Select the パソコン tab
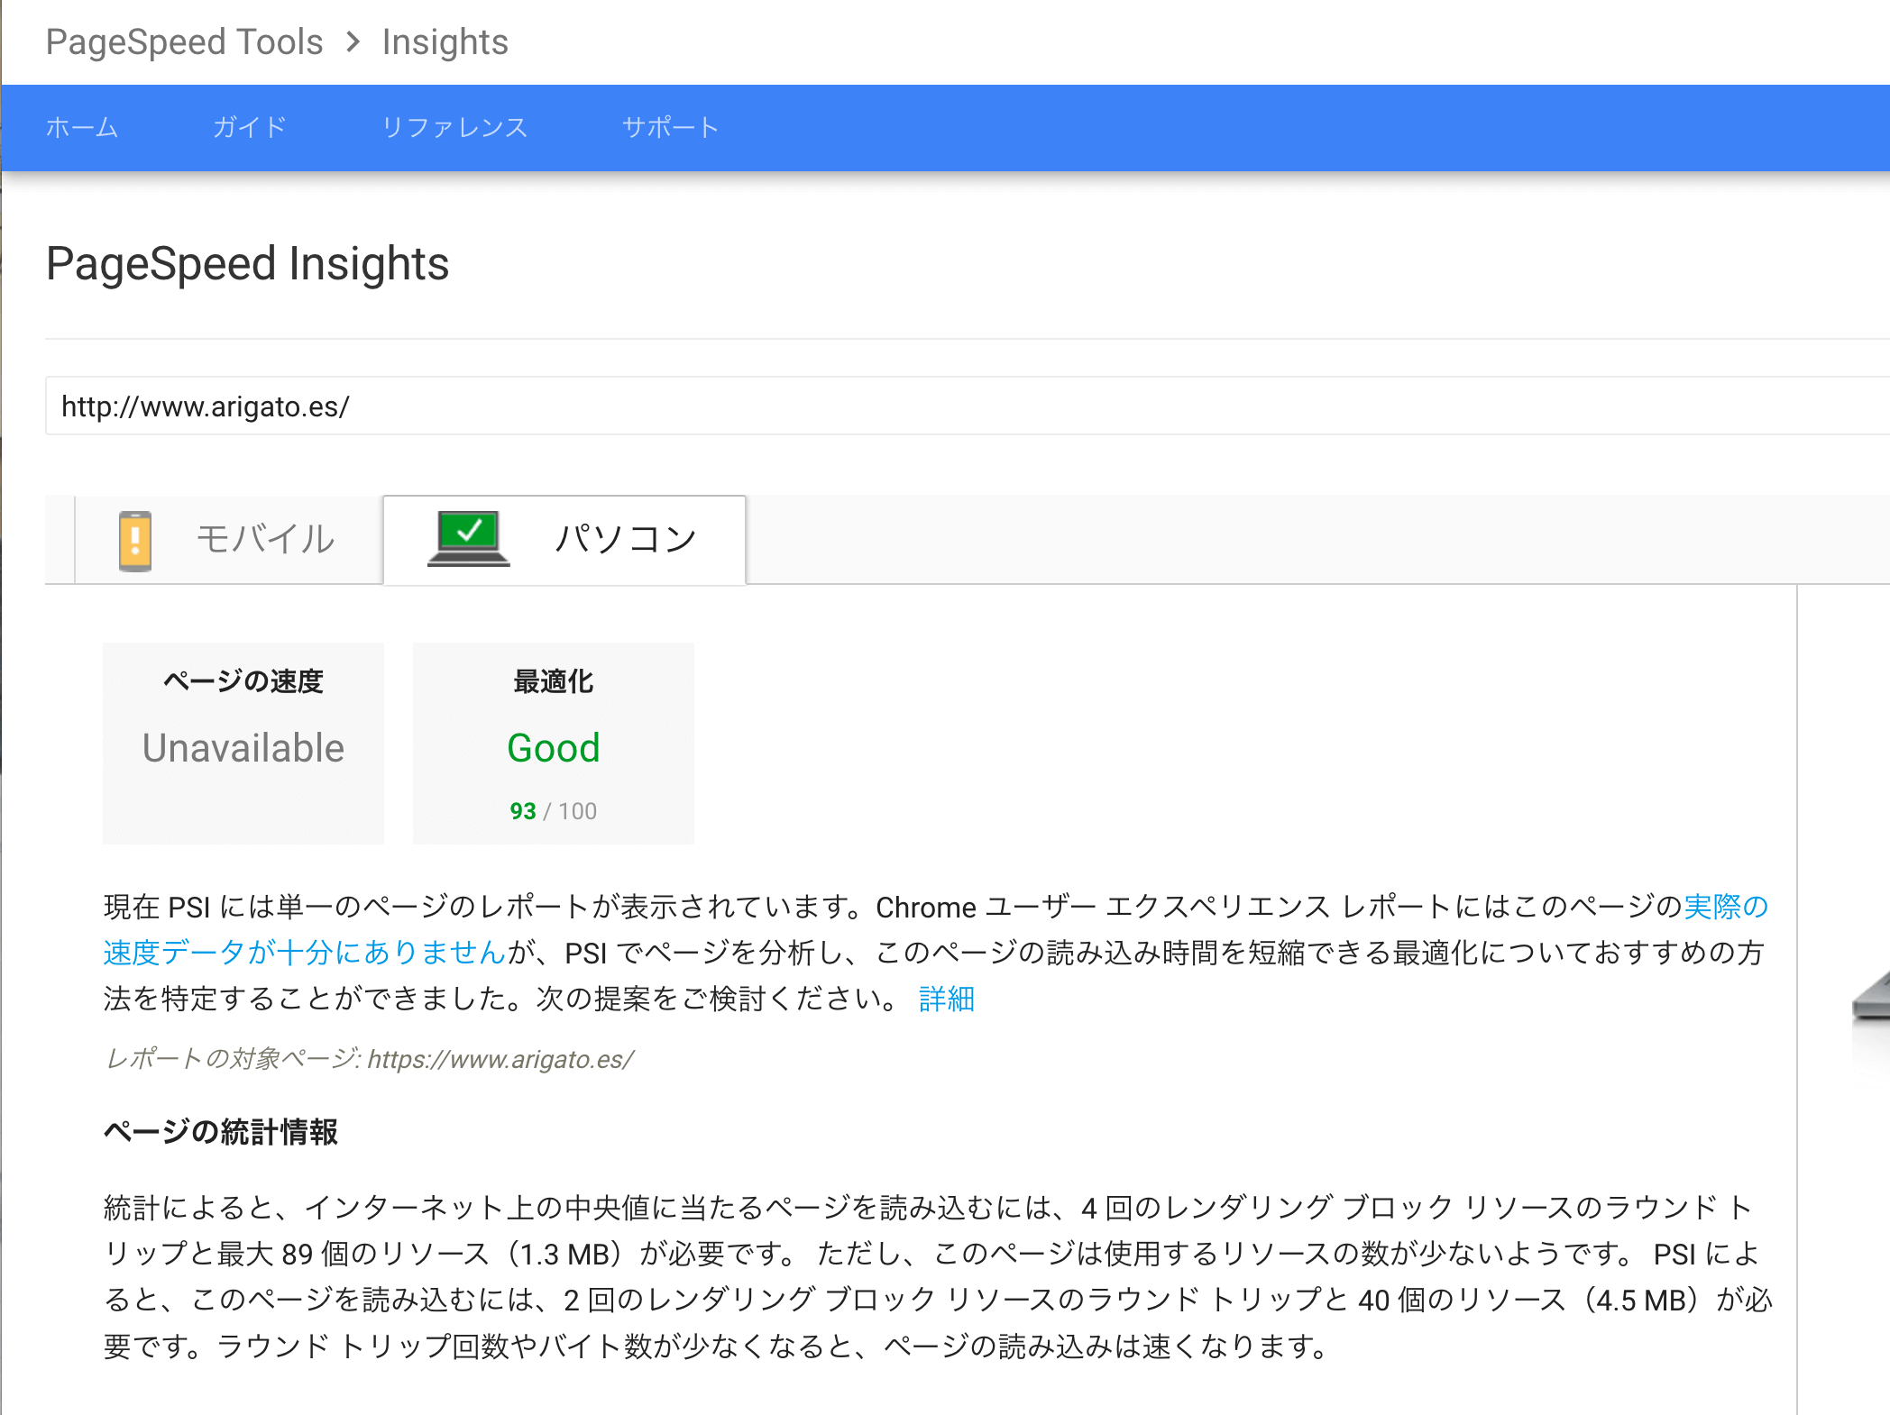 [625, 540]
